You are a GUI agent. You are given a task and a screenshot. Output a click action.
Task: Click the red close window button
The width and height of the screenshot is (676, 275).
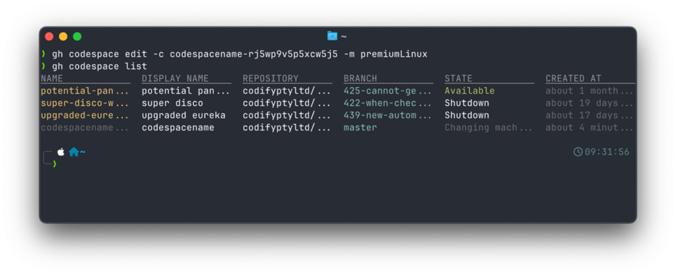pyautogui.click(x=49, y=36)
